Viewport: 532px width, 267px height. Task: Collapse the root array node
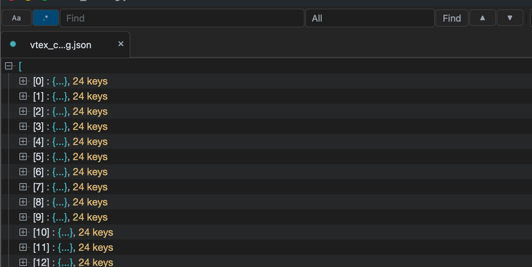[x=8, y=67]
